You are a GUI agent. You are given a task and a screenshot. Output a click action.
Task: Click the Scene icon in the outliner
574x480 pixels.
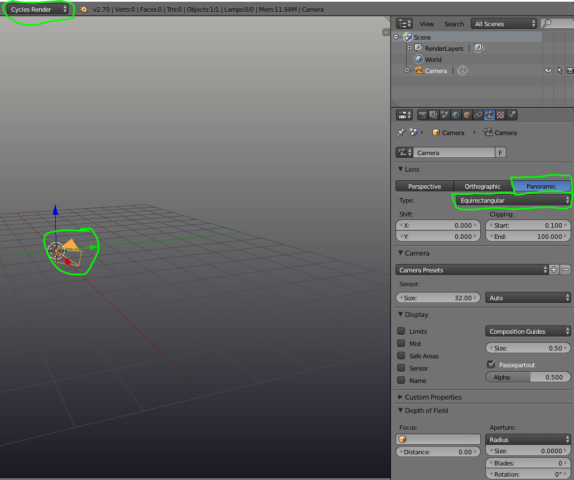click(407, 37)
